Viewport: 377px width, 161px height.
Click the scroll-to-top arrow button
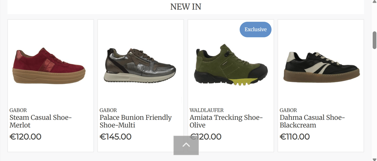pos(186,145)
